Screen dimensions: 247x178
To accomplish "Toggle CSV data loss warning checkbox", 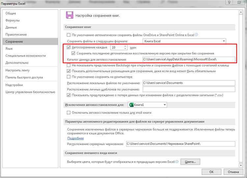I will pos(69,95).
